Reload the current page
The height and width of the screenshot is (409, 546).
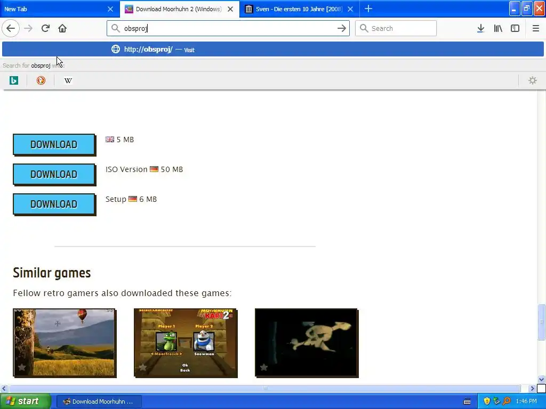[x=45, y=28]
